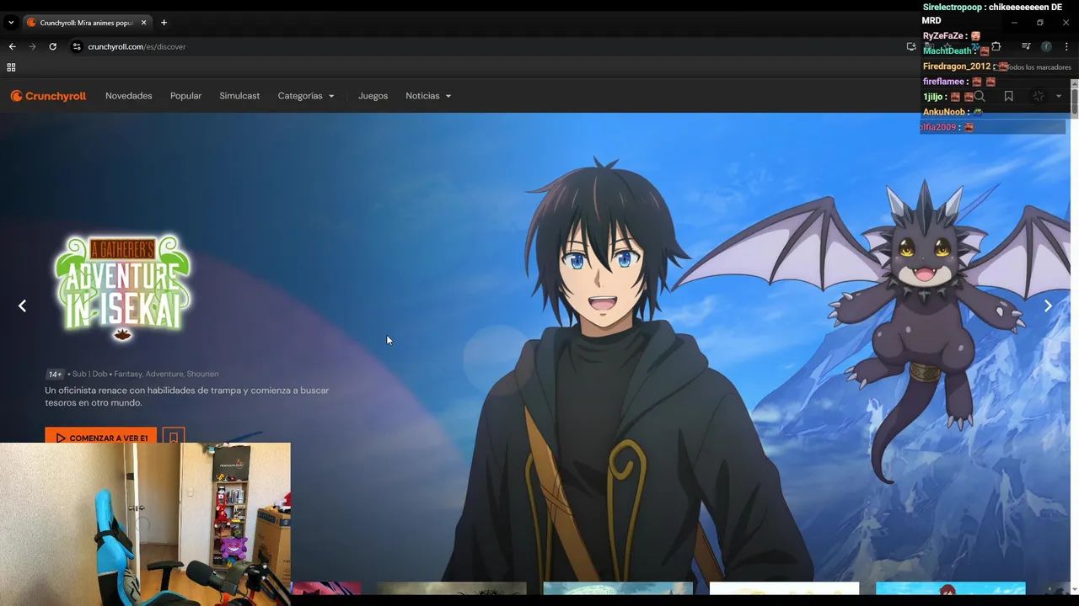This screenshot has height=606, width=1079.
Task: Click the A Gatherer's Adventure in Isekai logo
Action: point(123,287)
